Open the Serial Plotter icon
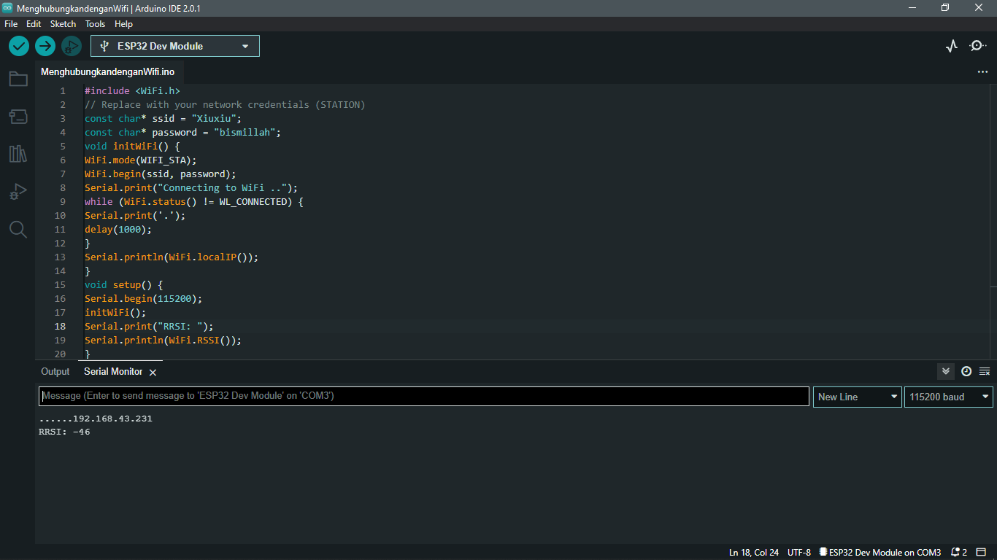 tap(951, 45)
